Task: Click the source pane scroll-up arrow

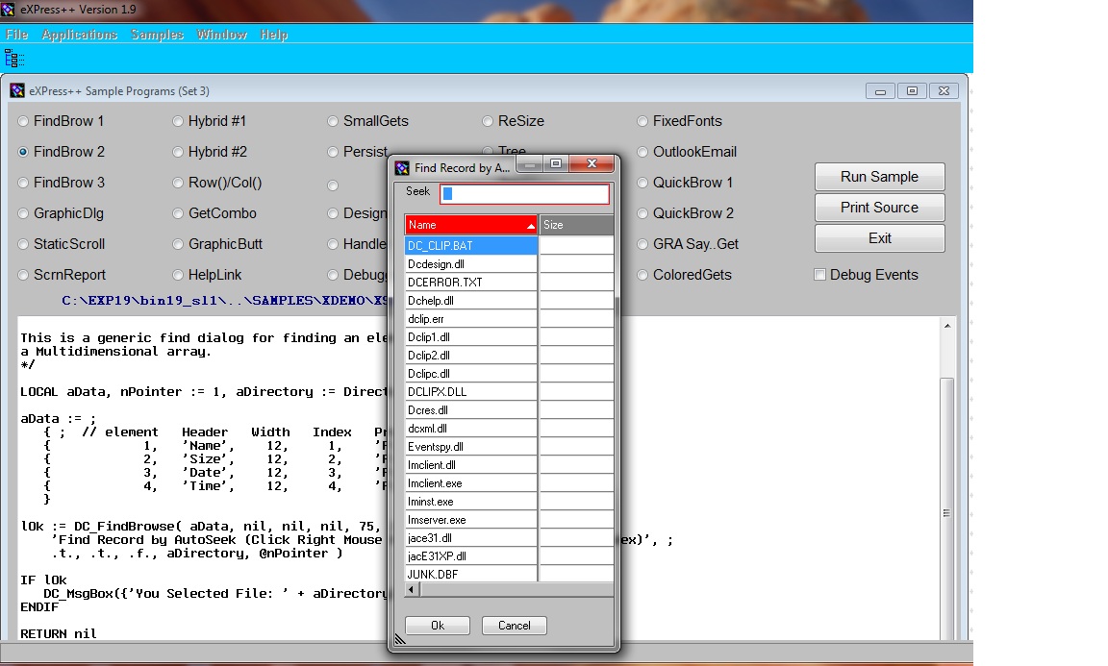Action: [946, 327]
